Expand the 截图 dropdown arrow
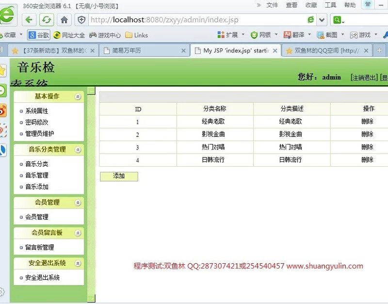 pos(343,34)
